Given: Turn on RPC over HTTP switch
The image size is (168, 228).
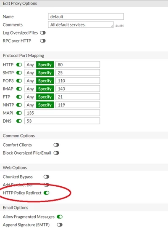Looking at the screenshot, I should [x=43, y=41].
